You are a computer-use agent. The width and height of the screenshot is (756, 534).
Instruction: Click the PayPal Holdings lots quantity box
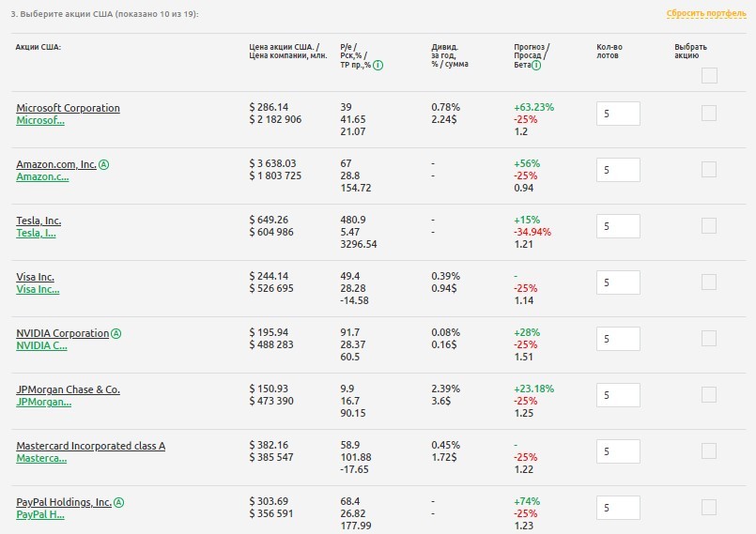pyautogui.click(x=618, y=508)
